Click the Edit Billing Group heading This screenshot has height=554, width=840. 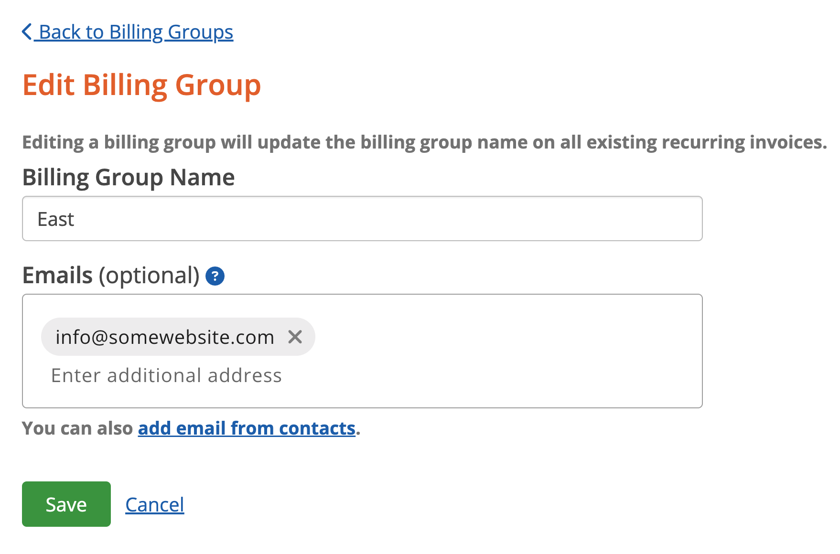pyautogui.click(x=142, y=85)
